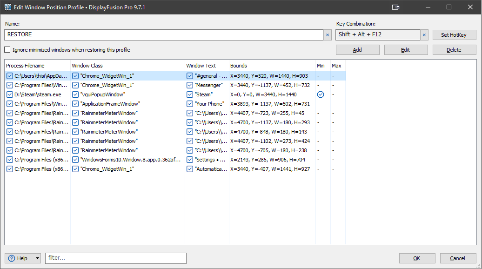Uncheck Window Class checkbox for vguiPopupWindow
Viewport: 482px width, 269px height.
click(x=75, y=94)
